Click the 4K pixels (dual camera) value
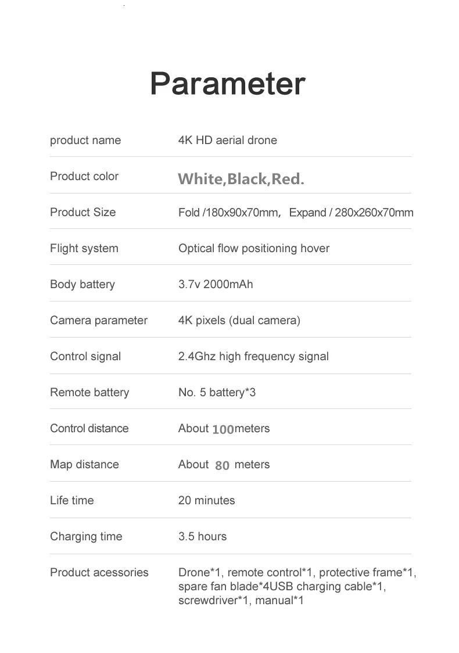The image size is (459, 653). pyautogui.click(x=239, y=321)
